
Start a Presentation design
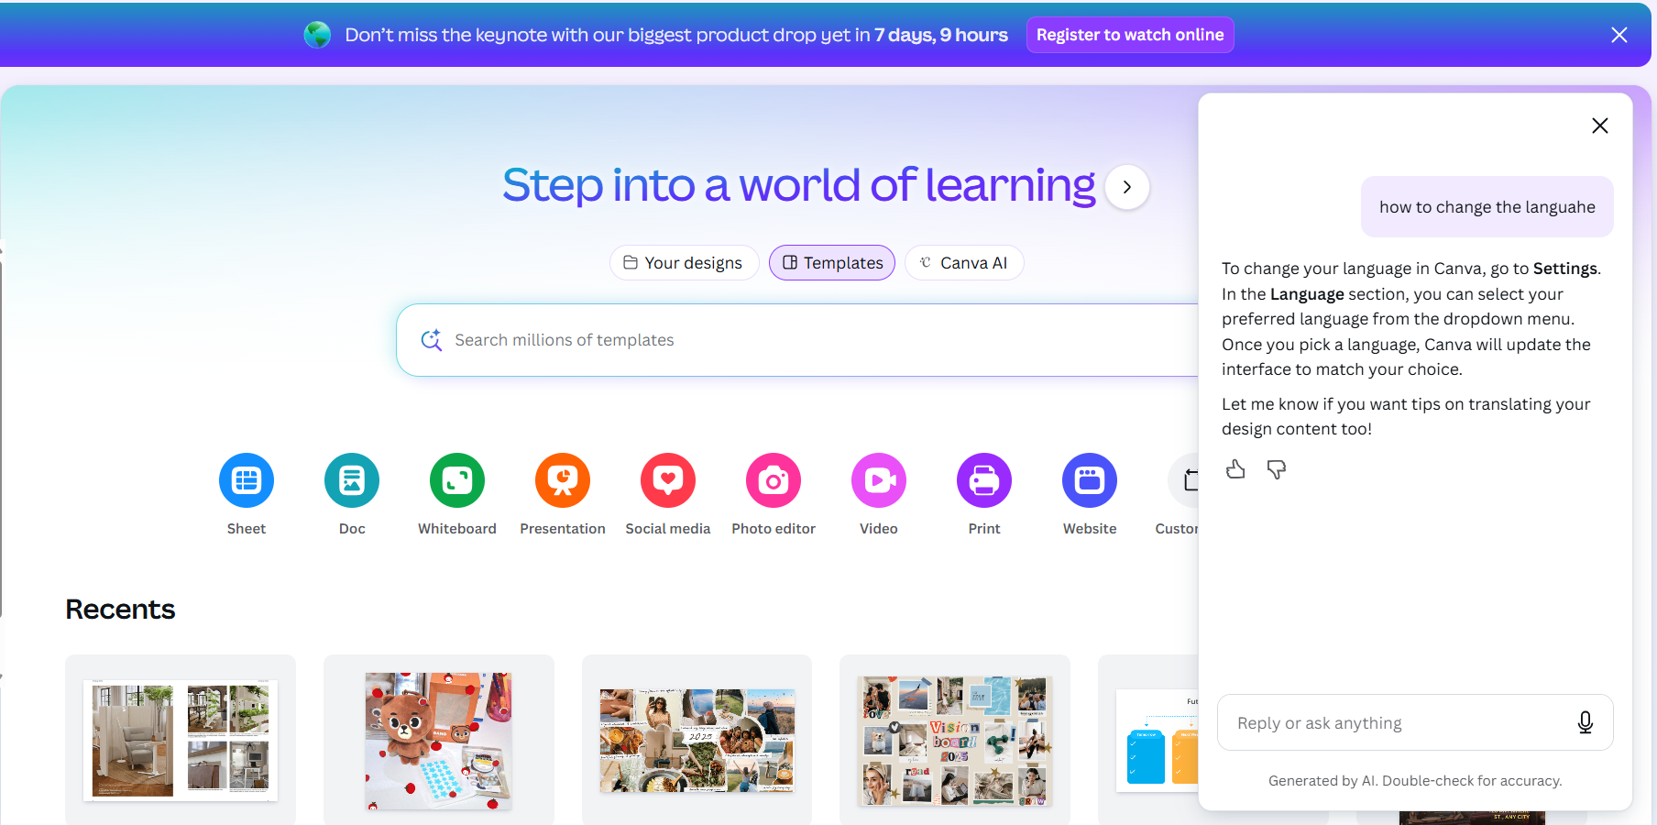(563, 480)
